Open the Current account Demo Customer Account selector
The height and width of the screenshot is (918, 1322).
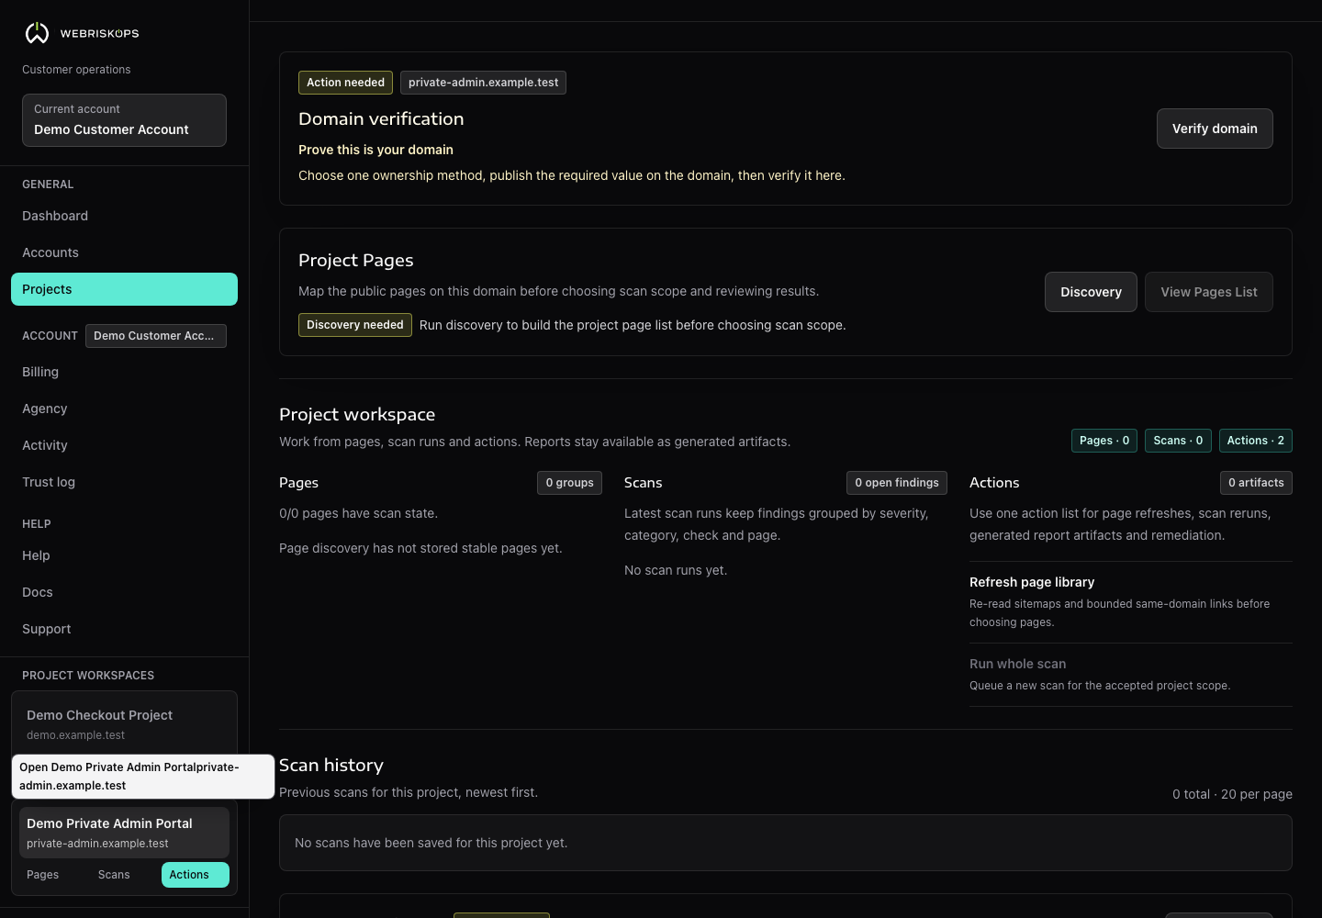(x=124, y=120)
